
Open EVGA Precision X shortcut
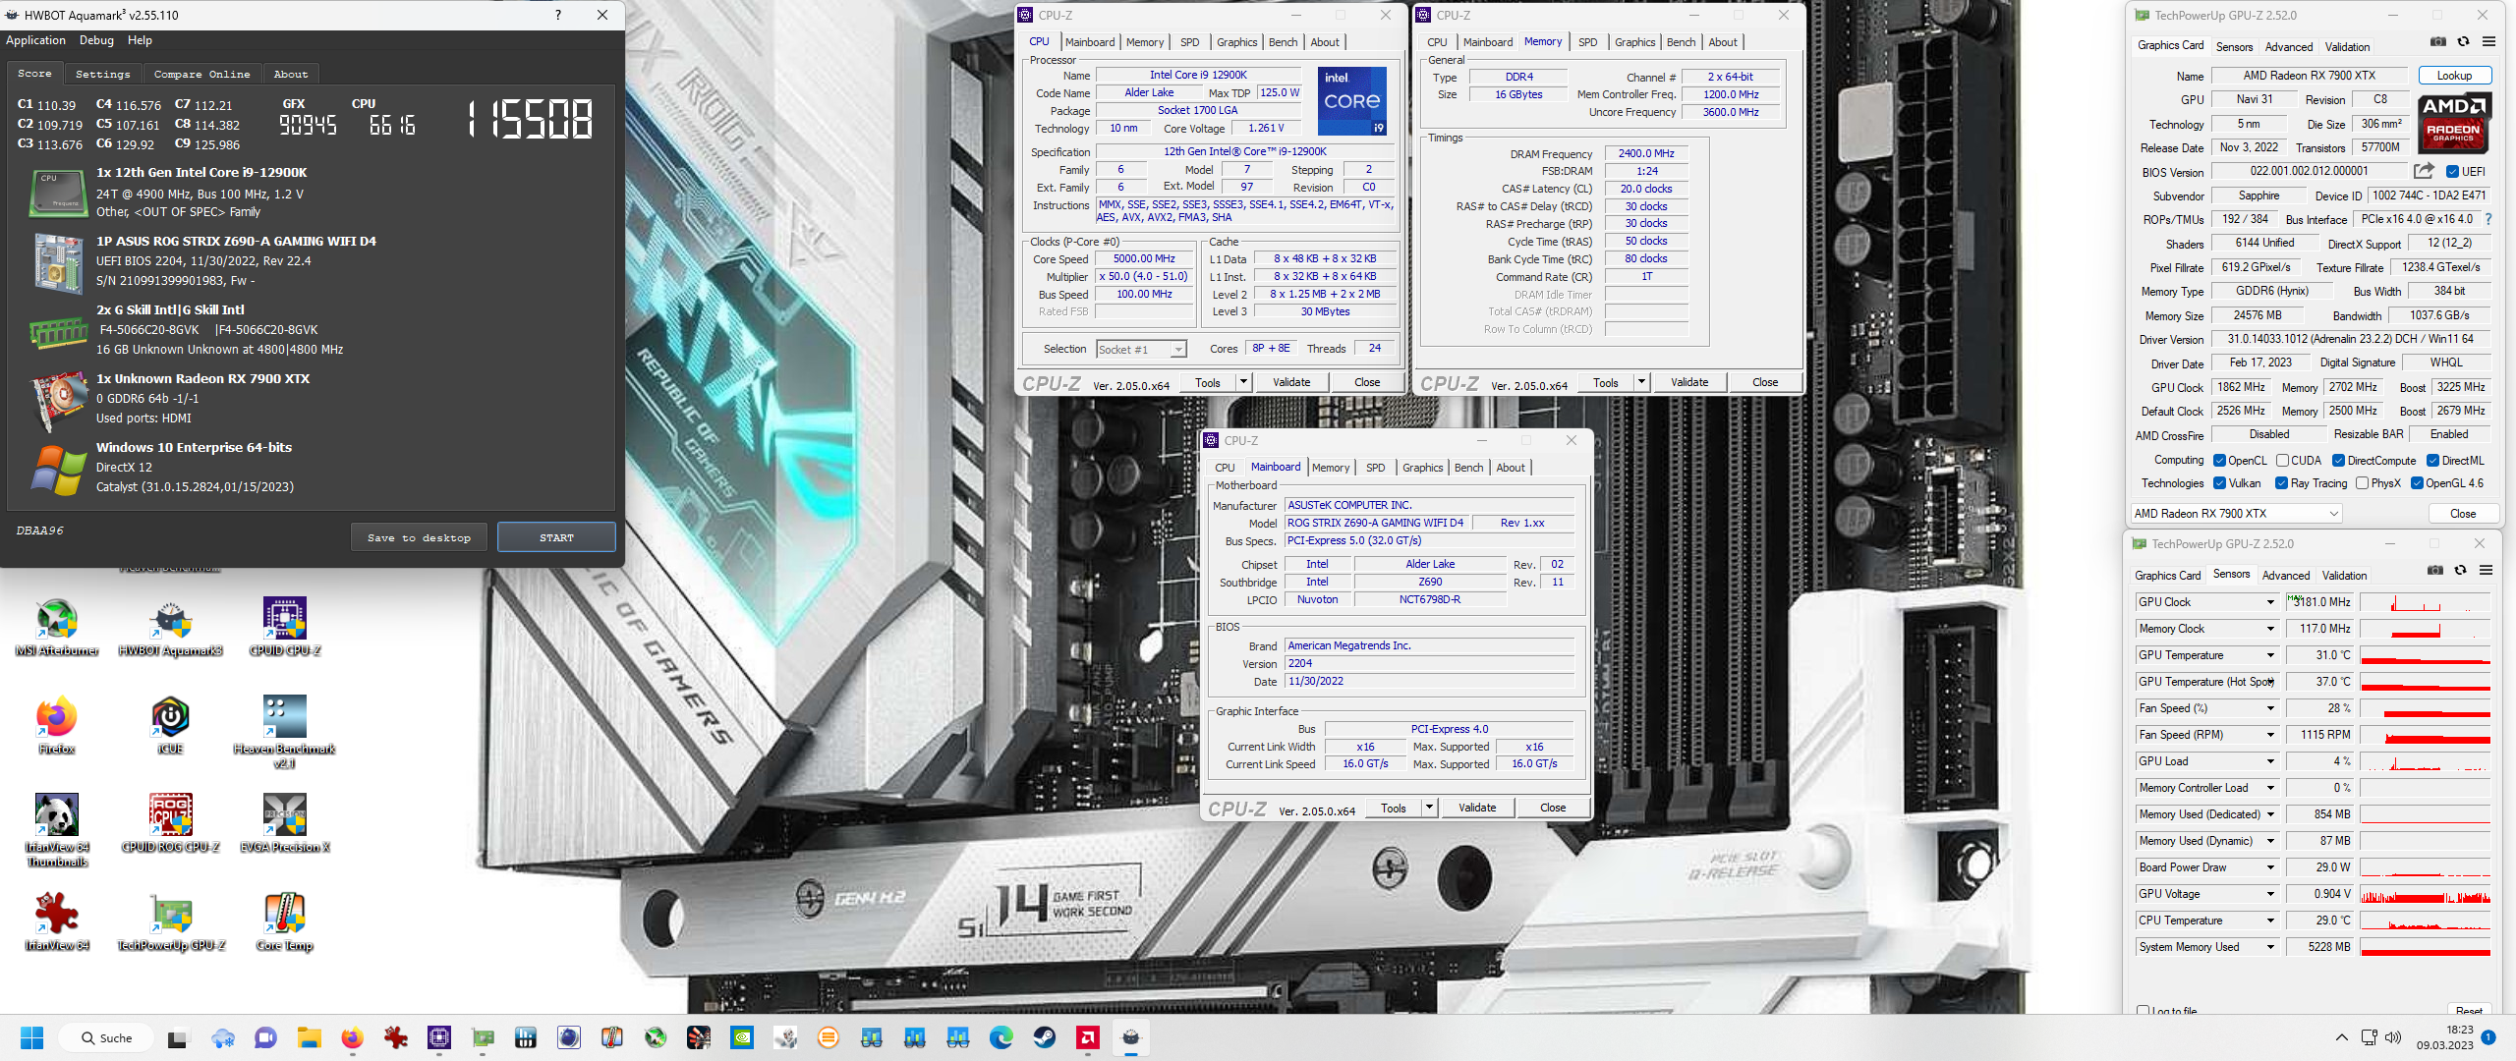tap(285, 824)
